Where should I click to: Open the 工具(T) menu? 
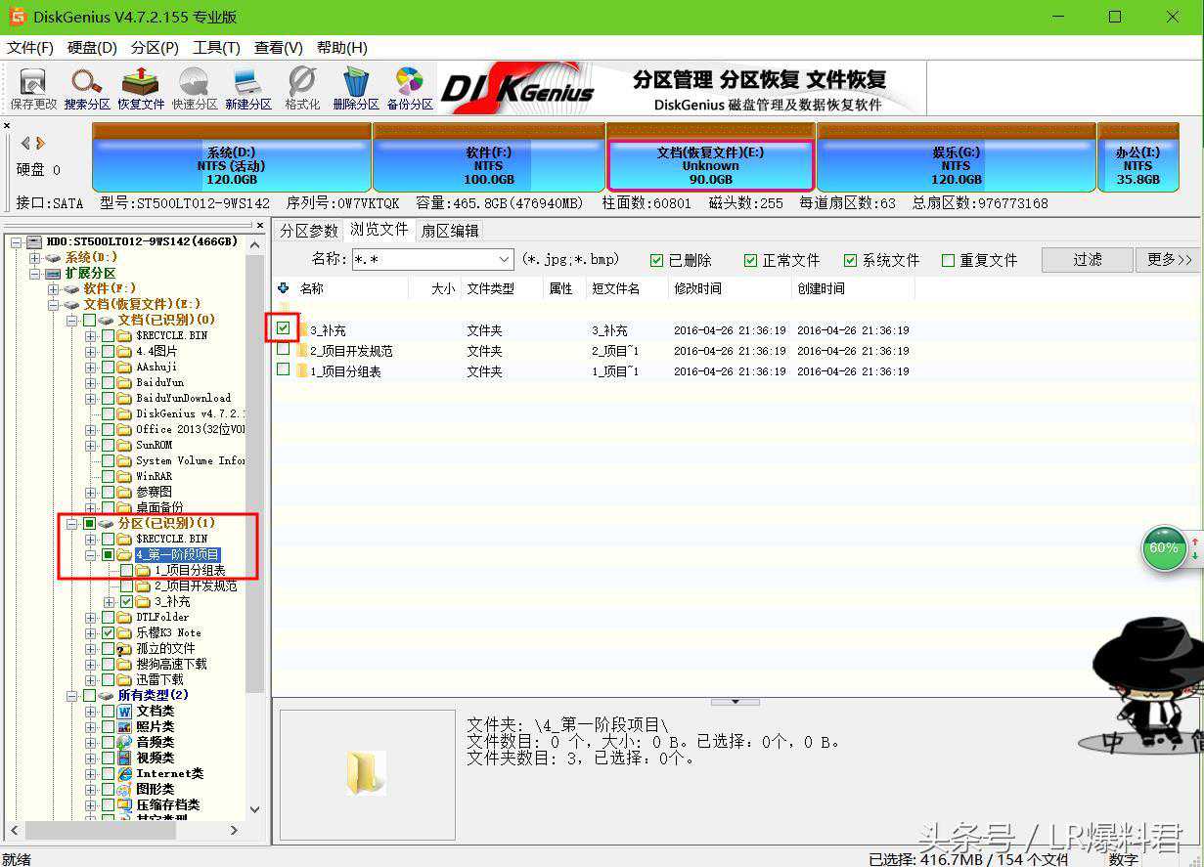216,47
